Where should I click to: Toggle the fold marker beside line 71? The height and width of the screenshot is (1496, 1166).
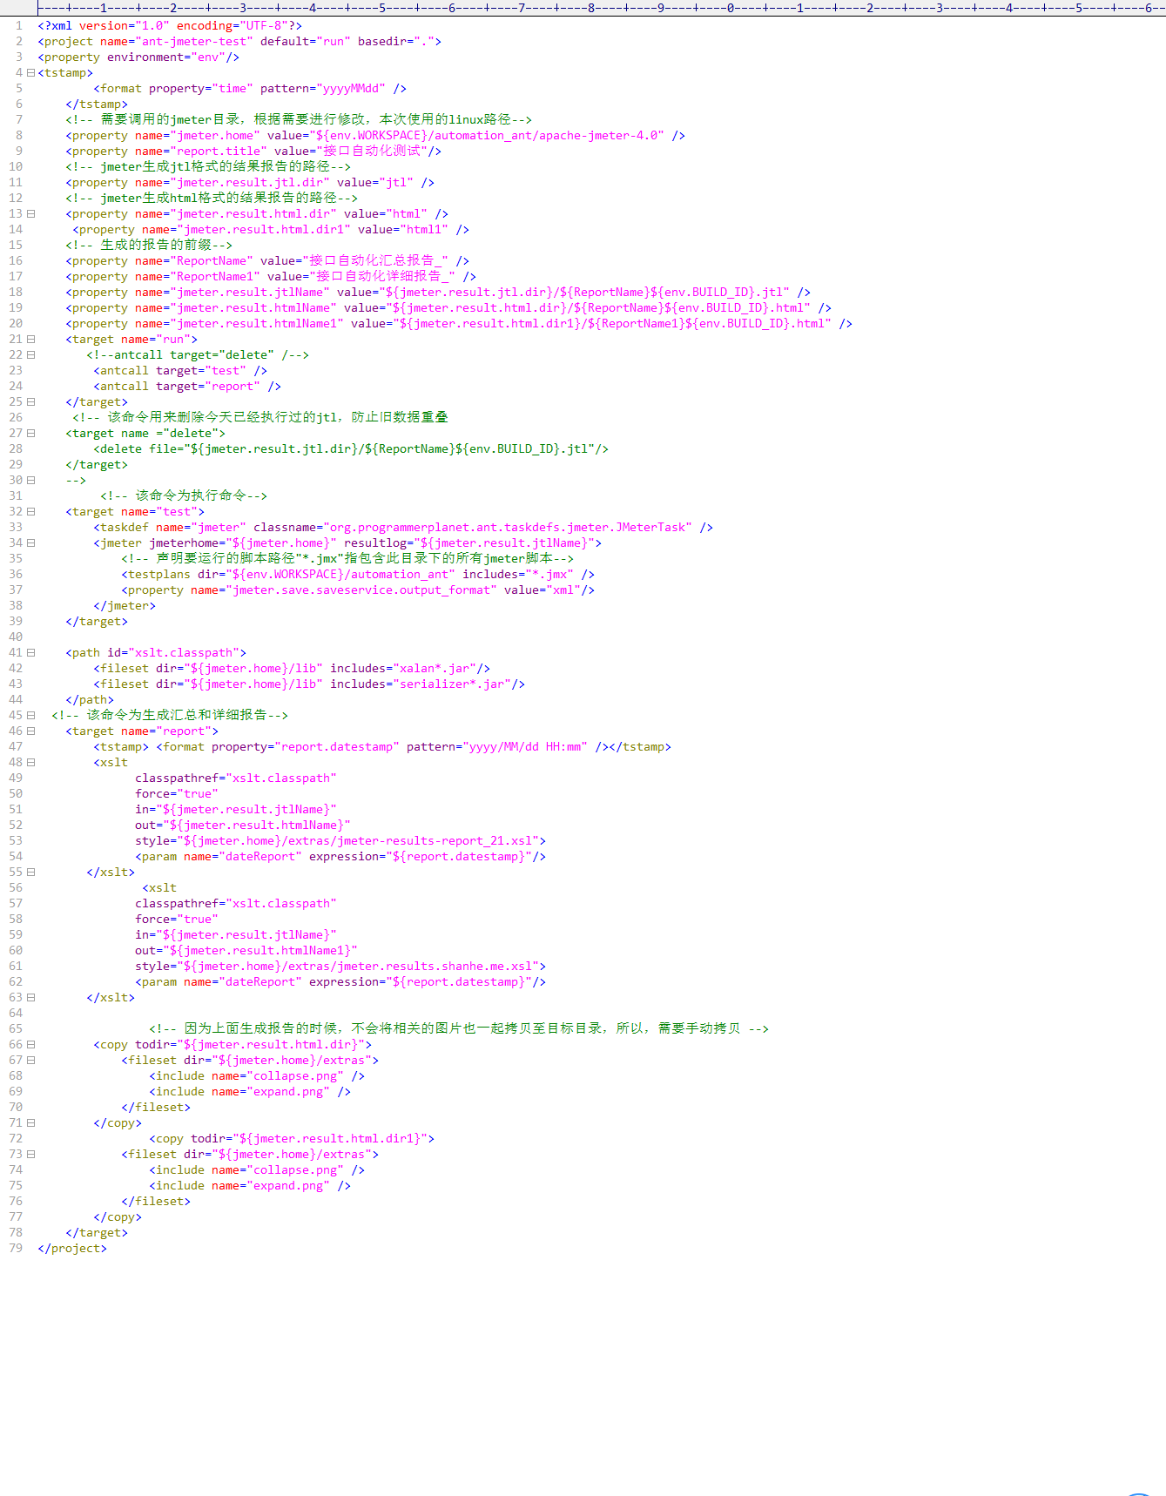pyautogui.click(x=30, y=1123)
